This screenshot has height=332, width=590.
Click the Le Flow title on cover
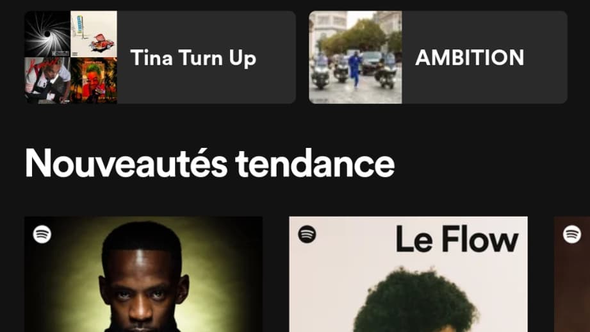(457, 238)
